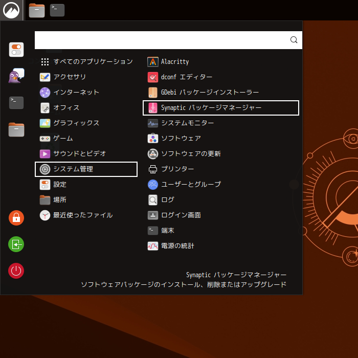Click the magnifier search icon
The height and width of the screenshot is (358, 358).
click(x=294, y=40)
